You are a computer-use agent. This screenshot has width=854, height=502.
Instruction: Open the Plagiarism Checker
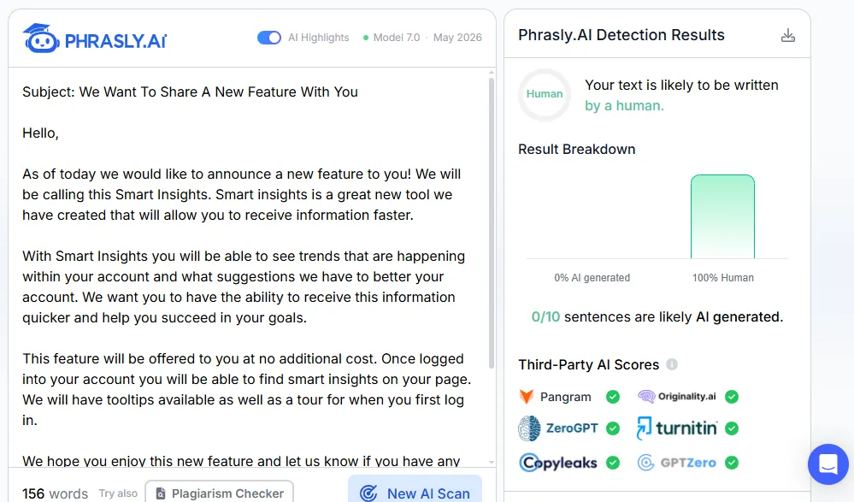(x=220, y=492)
